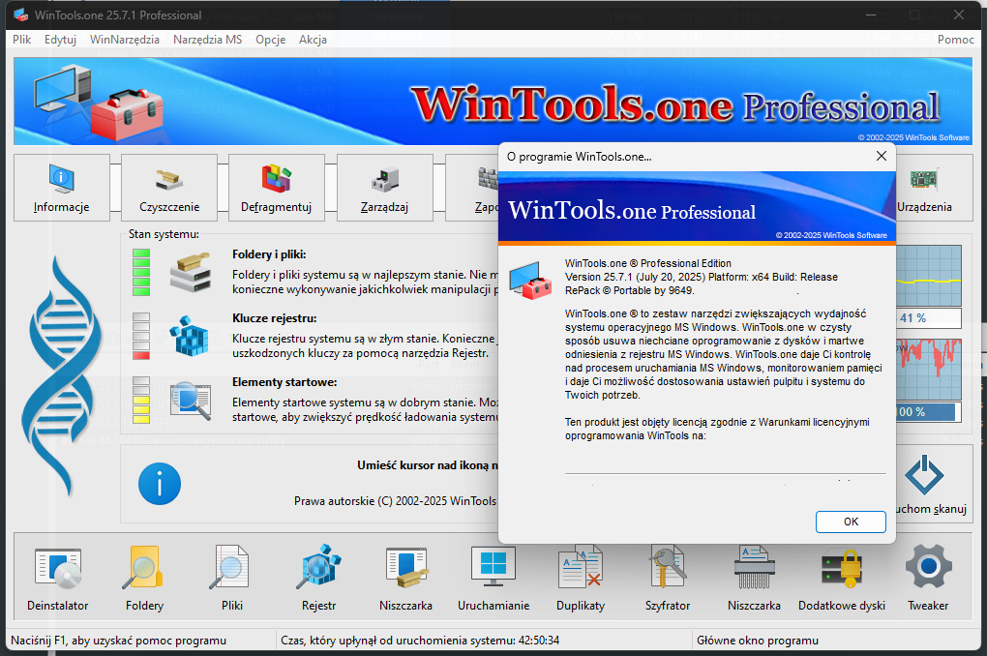Click the RePack Portable by 9649 line

[629, 290]
